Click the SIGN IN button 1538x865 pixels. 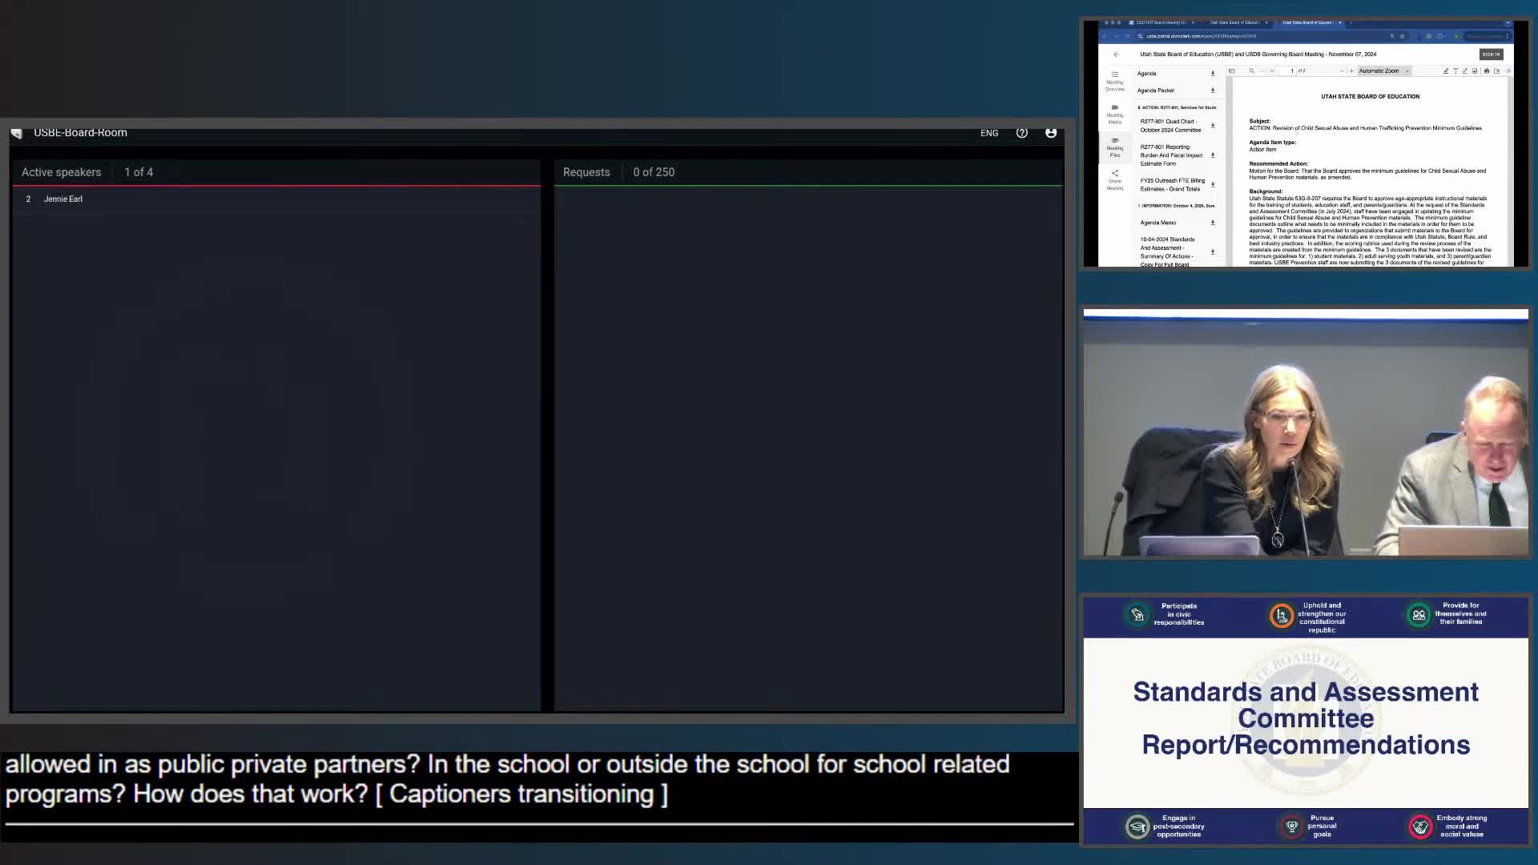[x=1491, y=54]
